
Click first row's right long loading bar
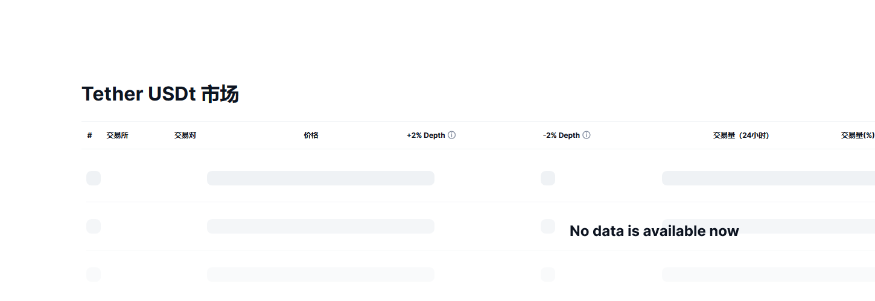click(768, 178)
